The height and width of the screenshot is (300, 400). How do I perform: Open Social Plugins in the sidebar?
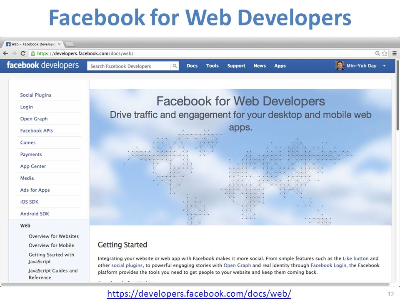coord(36,95)
